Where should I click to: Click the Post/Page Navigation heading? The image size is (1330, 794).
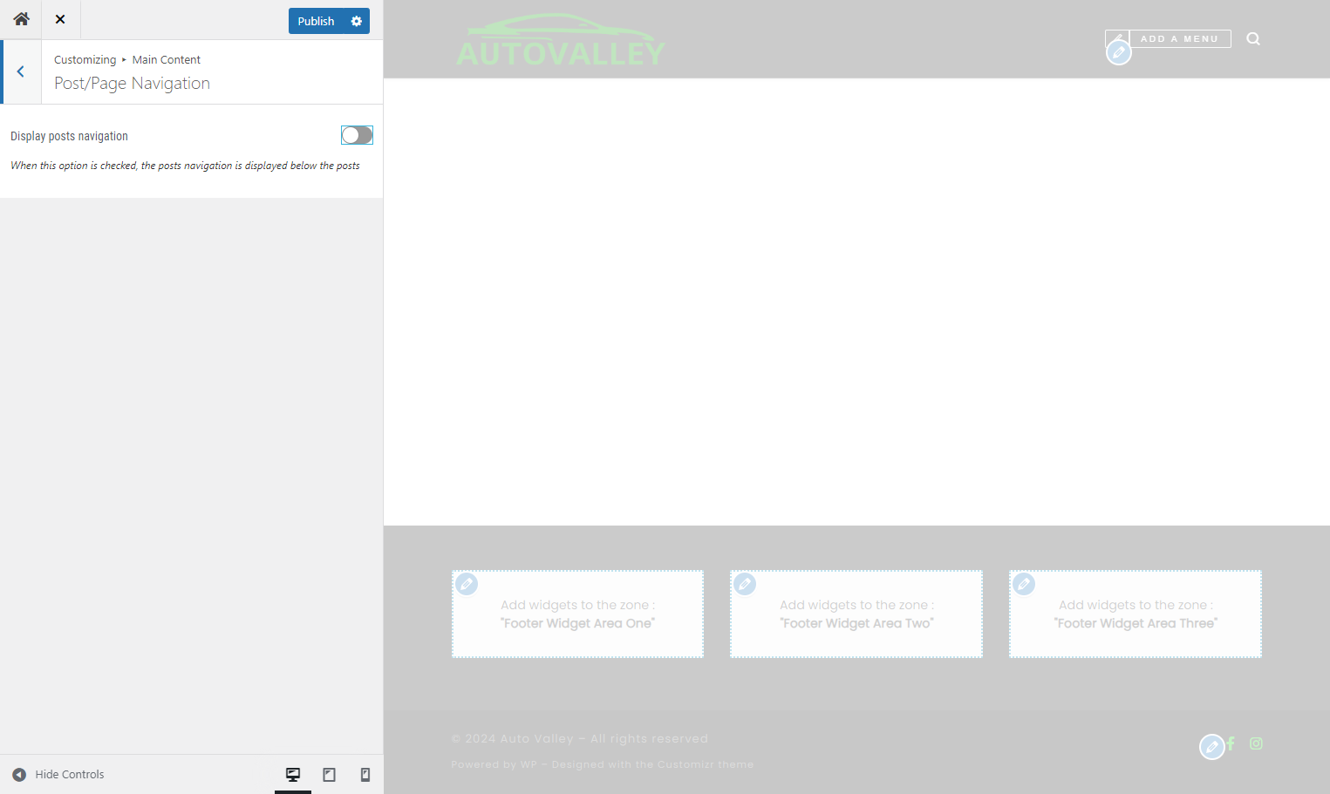coord(132,84)
